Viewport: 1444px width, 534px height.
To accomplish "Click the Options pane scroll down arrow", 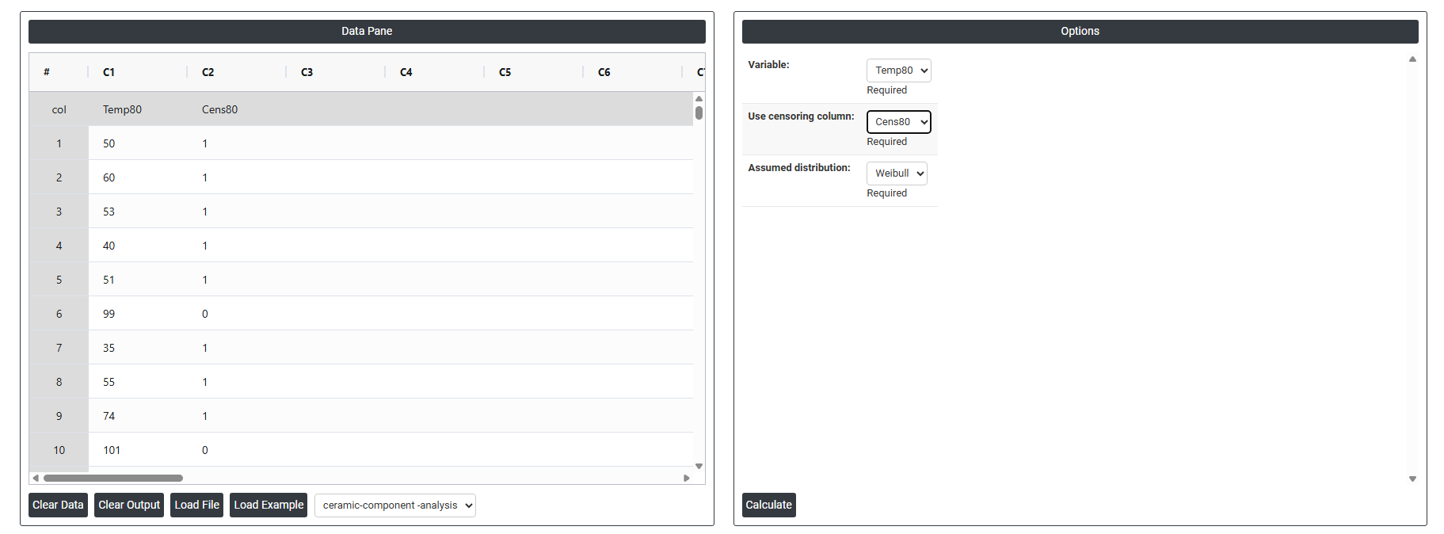I will (x=1412, y=479).
